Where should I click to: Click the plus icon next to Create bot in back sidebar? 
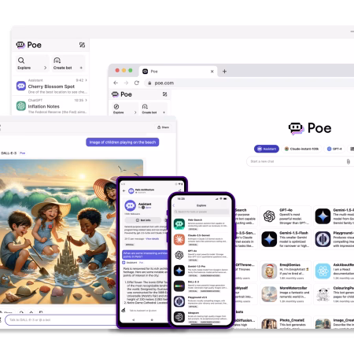[x=81, y=68]
